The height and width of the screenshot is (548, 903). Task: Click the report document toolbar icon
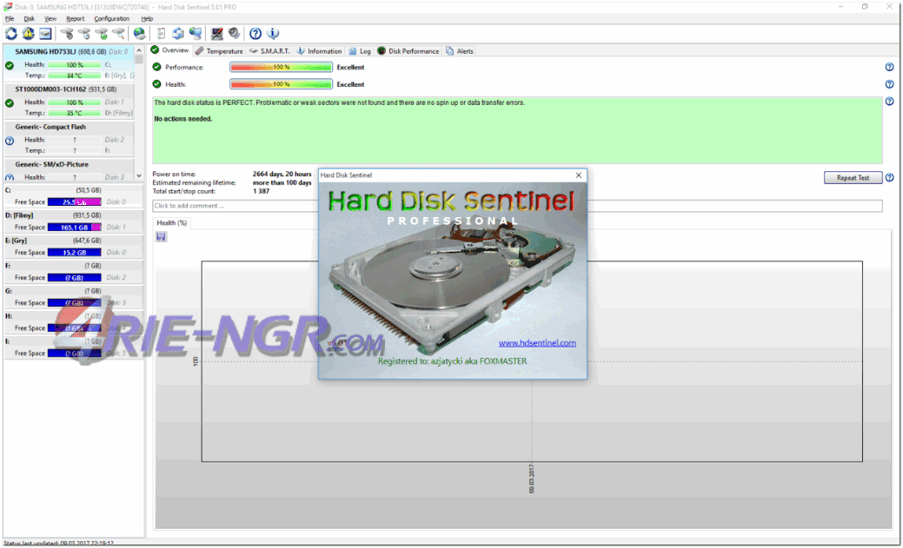pyautogui.click(x=162, y=33)
